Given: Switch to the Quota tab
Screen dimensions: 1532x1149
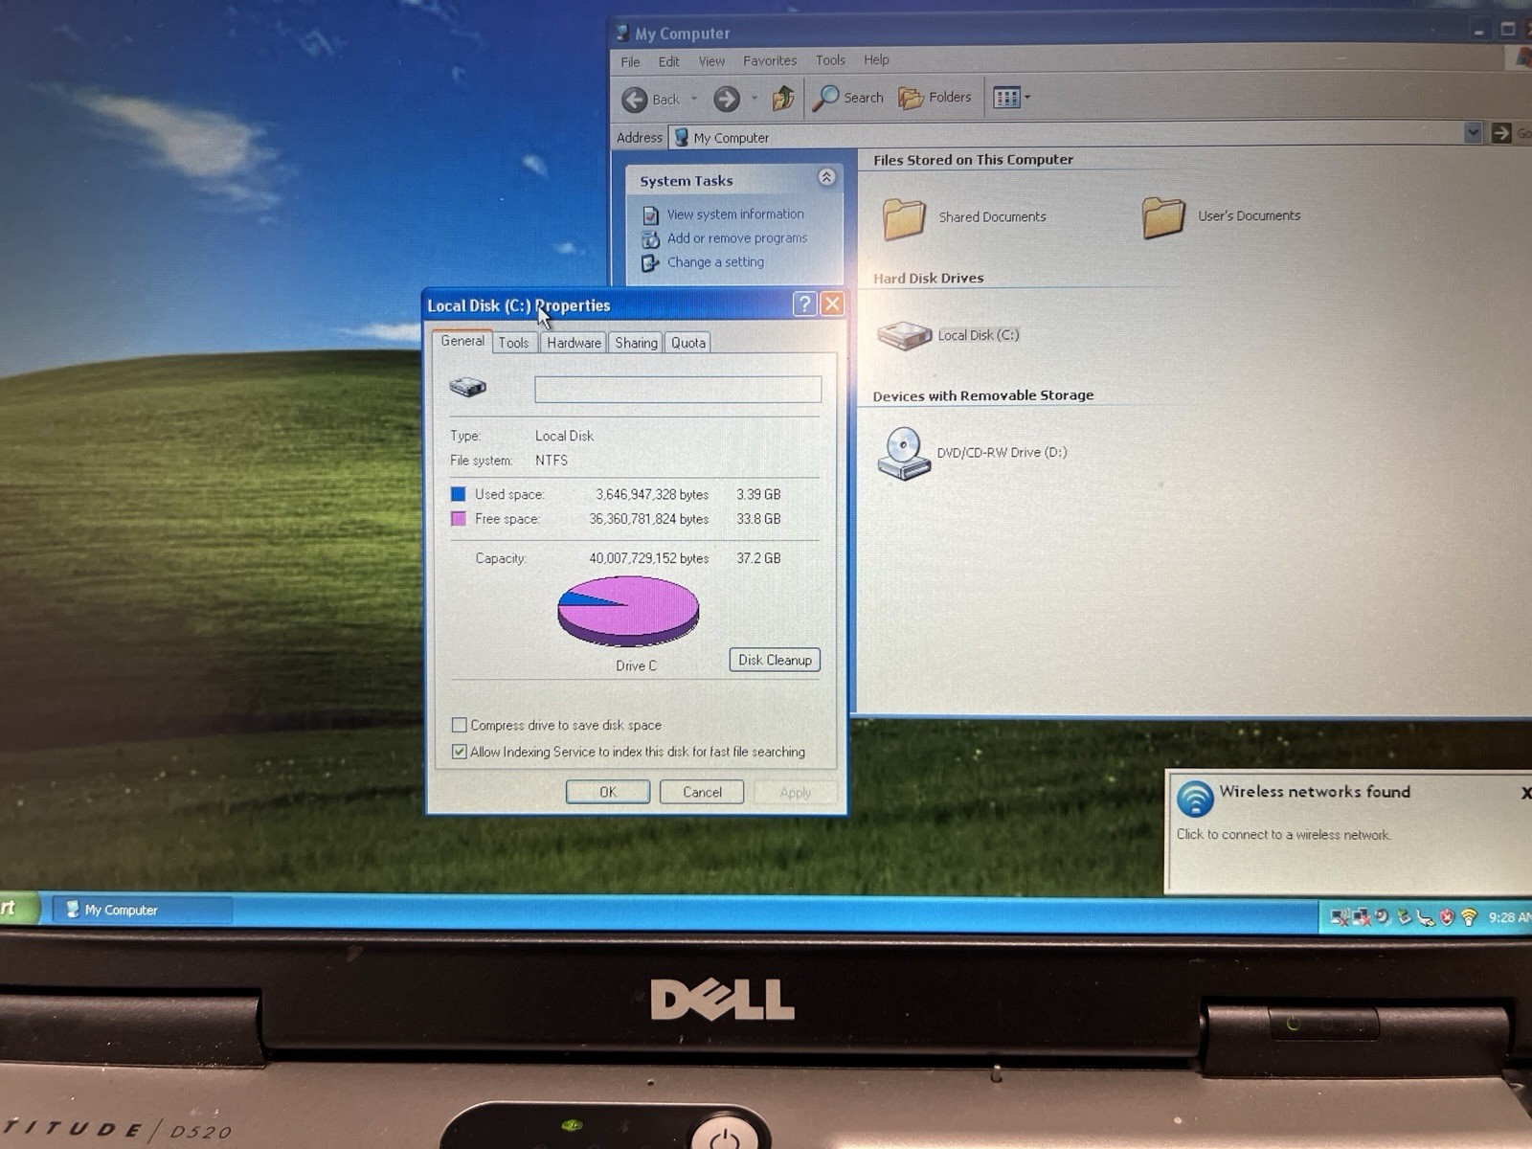Looking at the screenshot, I should [687, 343].
